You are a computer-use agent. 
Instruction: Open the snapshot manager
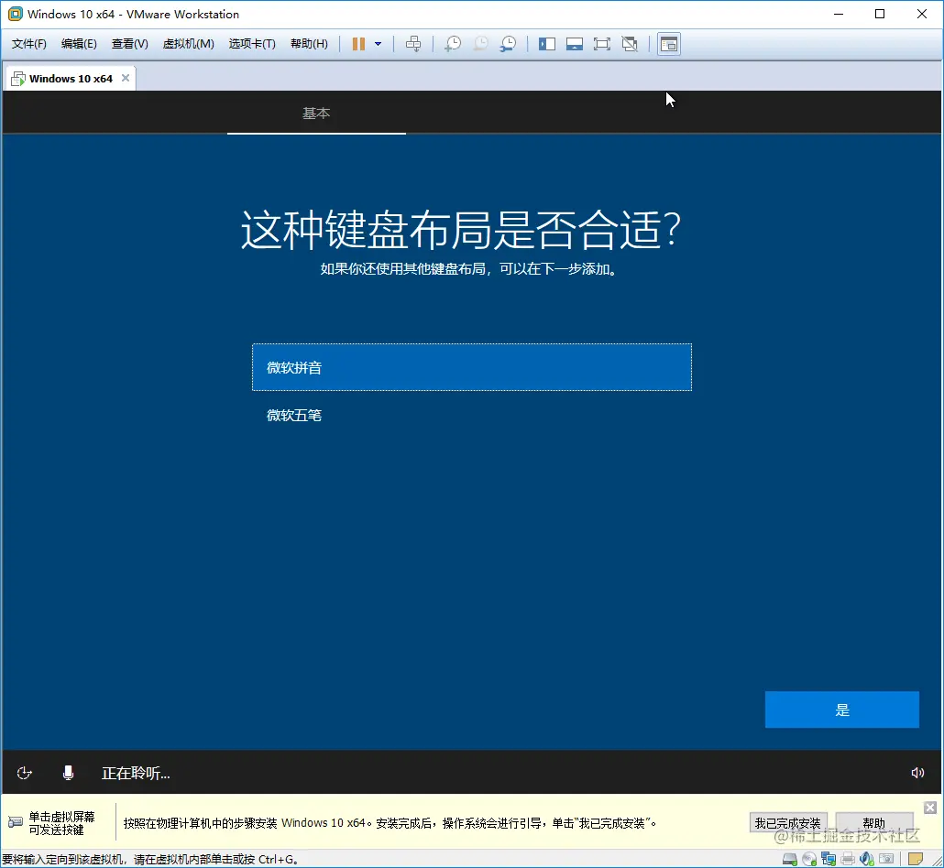(x=508, y=44)
